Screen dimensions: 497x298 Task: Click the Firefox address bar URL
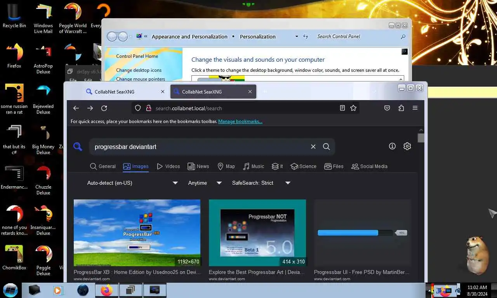(x=189, y=108)
